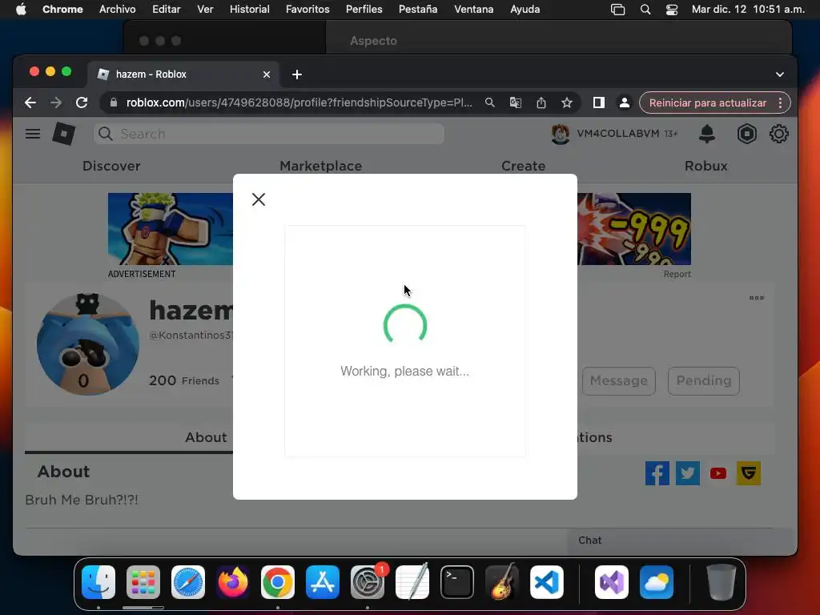Click the '200 Friends' count
This screenshot has width=820, height=615.
[x=184, y=380]
